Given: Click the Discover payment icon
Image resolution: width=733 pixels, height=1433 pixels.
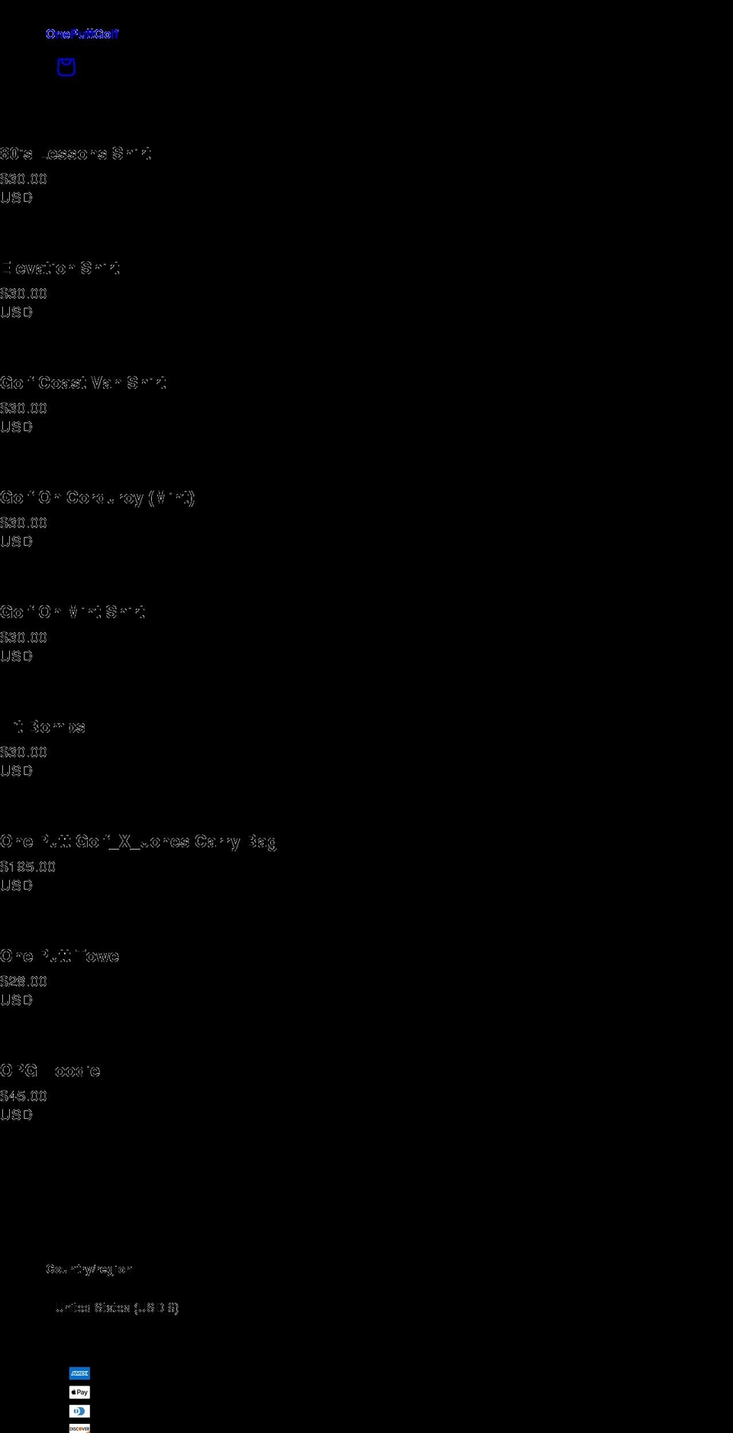Looking at the screenshot, I should [79, 1428].
